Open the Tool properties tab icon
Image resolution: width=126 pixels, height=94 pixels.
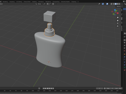pos(125,37)
